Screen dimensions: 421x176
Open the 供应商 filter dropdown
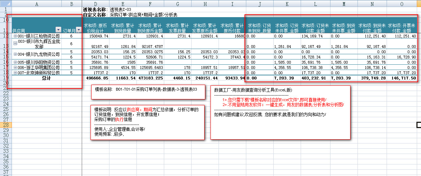coord(58,30)
